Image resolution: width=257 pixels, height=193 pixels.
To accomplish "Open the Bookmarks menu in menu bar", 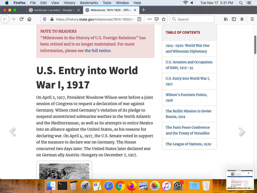I will [x=89, y=3].
